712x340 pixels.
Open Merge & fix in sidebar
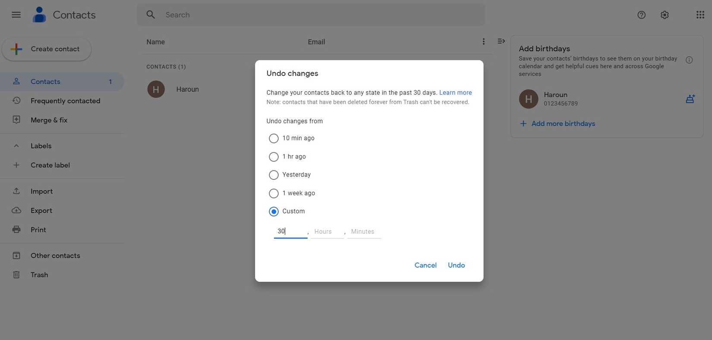(49, 120)
